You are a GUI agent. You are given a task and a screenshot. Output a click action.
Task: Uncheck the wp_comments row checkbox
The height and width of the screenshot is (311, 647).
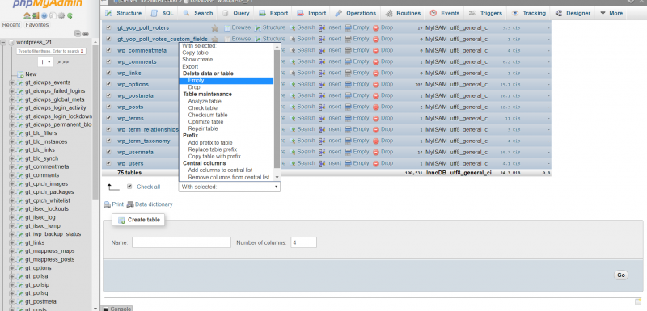108,61
